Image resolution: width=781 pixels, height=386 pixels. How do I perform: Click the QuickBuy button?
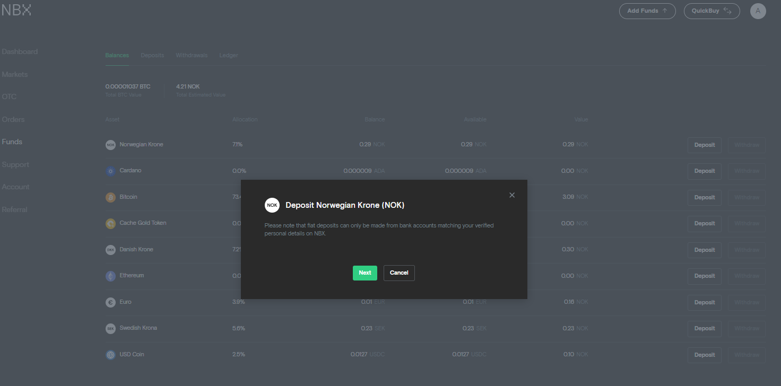(711, 11)
